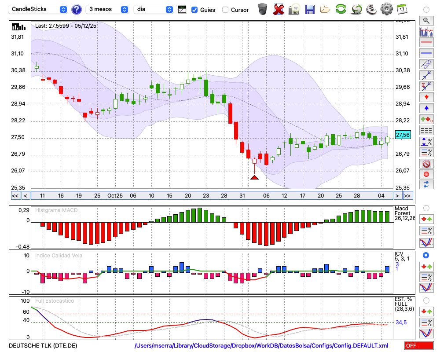
Task: Open the 3 mesos period dropdown
Action: coord(107,9)
